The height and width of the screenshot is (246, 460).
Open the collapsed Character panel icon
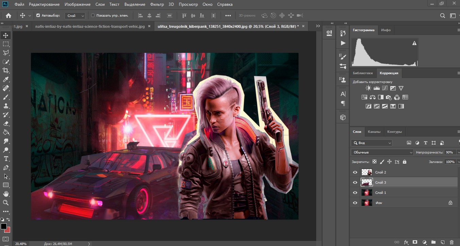[343, 94]
